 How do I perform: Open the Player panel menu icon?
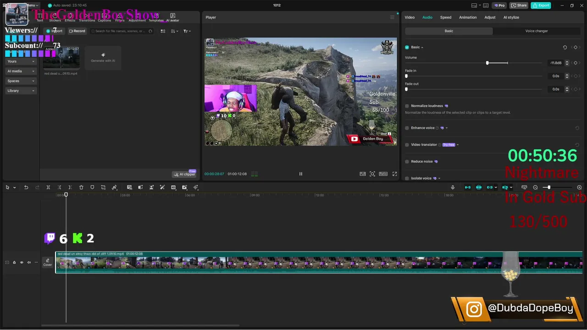(392, 17)
